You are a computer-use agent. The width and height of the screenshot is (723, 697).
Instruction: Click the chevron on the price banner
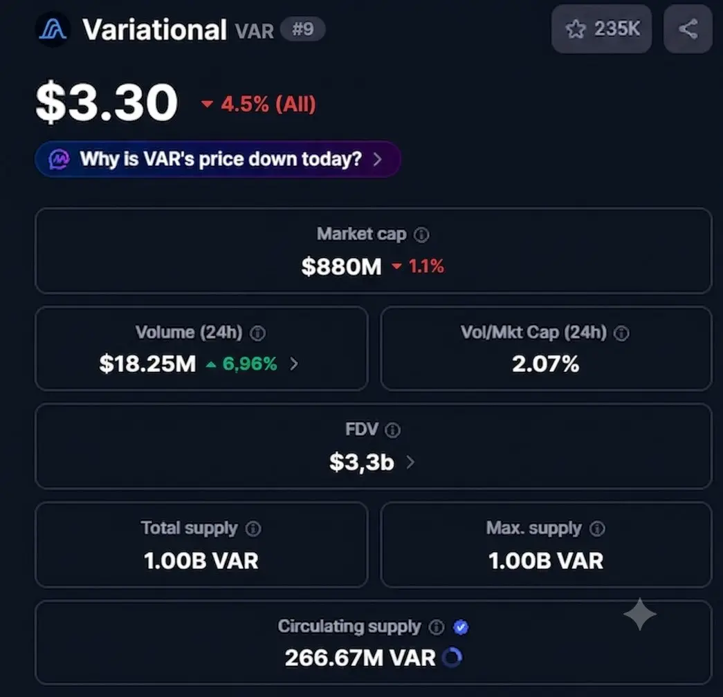click(x=378, y=160)
